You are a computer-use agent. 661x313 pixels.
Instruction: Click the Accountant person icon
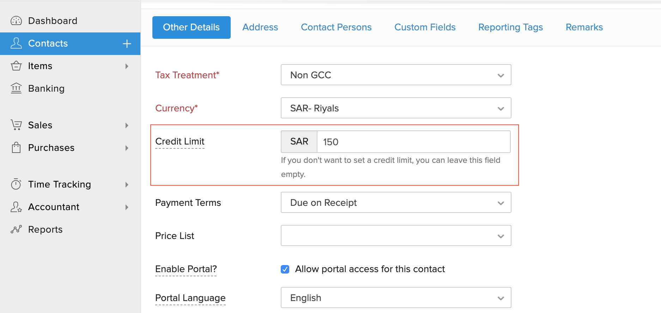click(16, 207)
